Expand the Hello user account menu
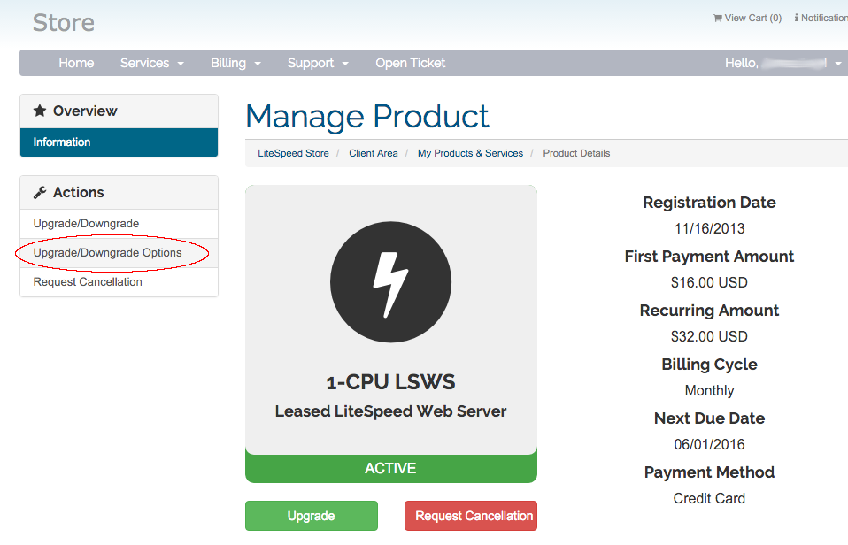Screen dimensions: 848x545 [x=783, y=64]
